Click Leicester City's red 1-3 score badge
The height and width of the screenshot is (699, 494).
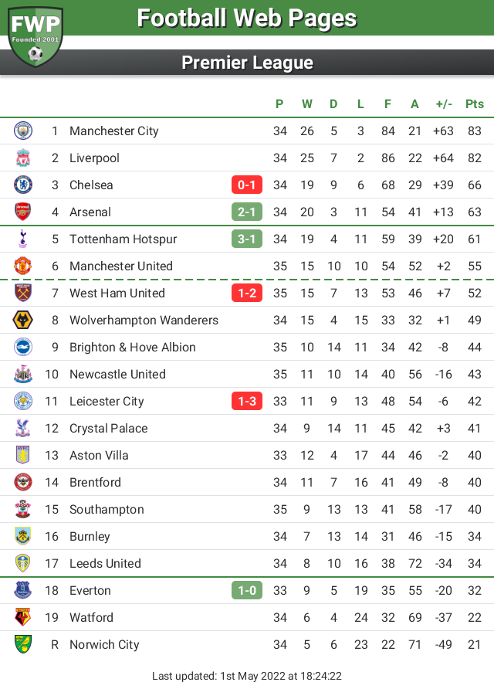247,401
